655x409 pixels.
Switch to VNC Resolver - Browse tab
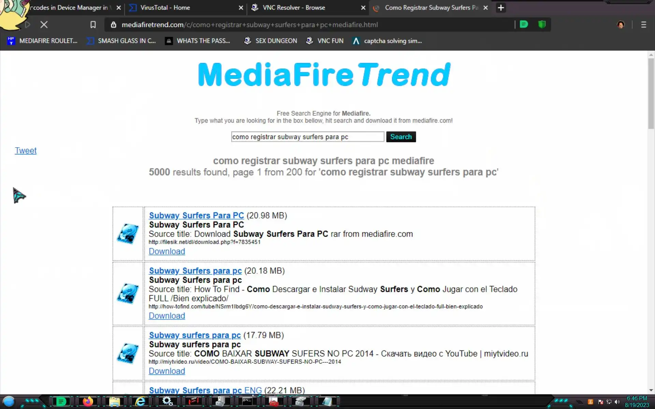click(294, 7)
